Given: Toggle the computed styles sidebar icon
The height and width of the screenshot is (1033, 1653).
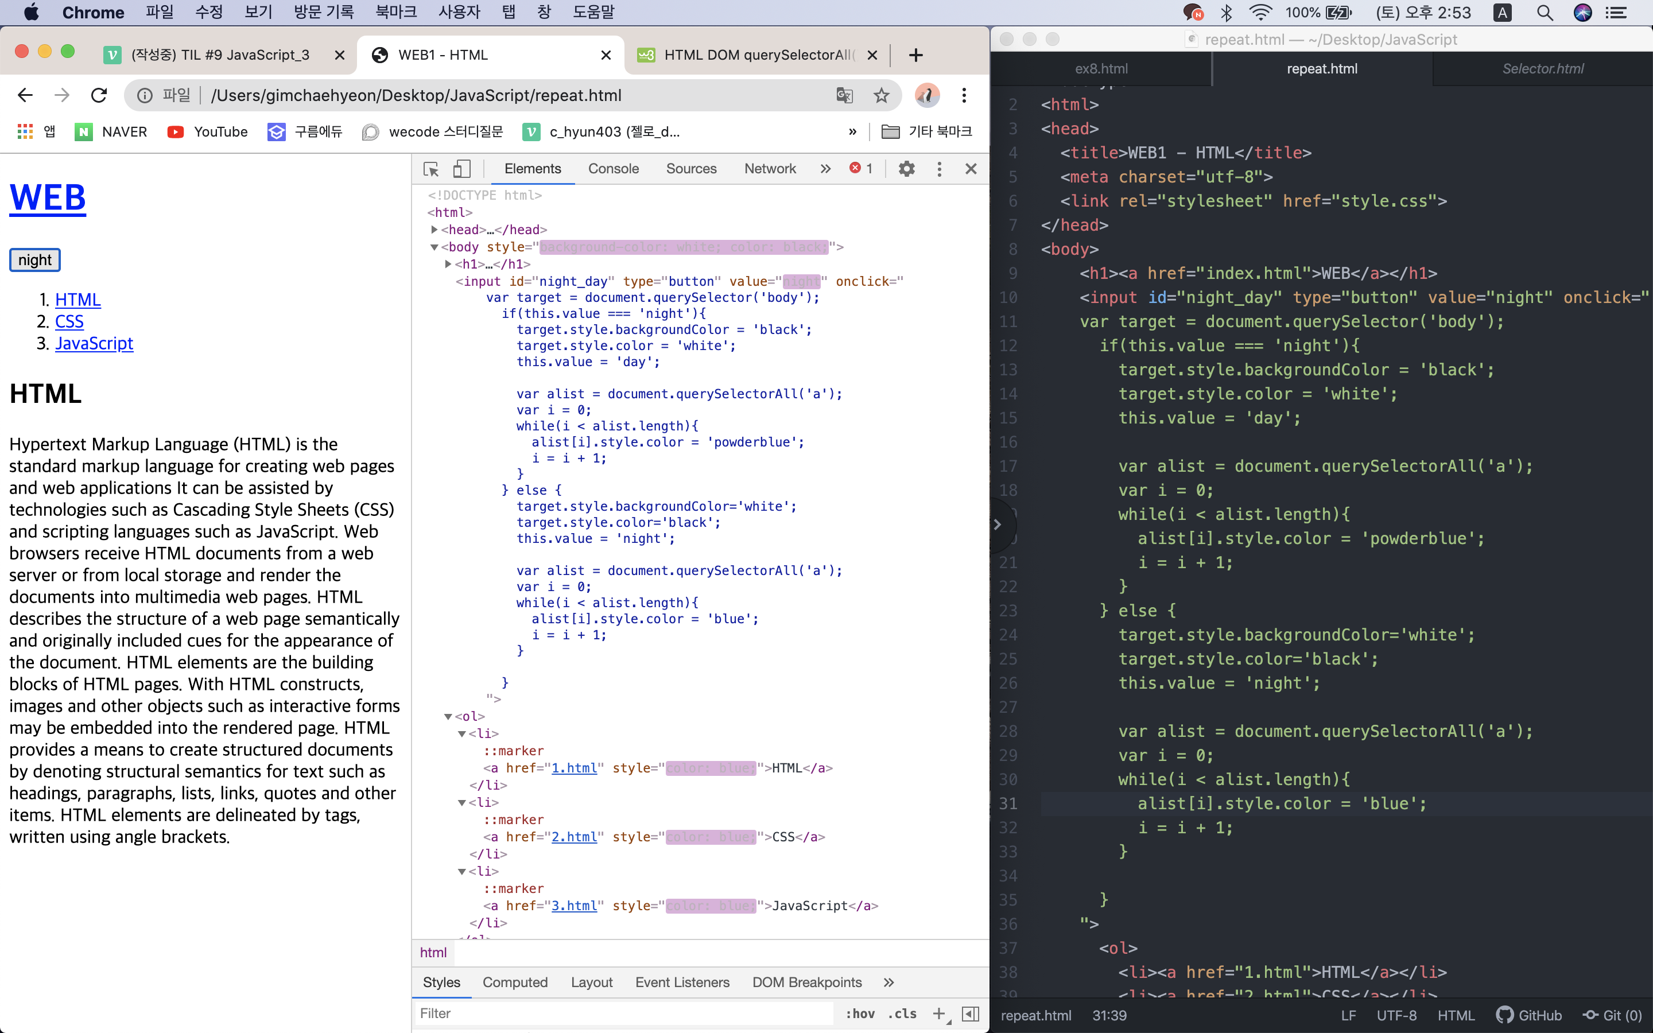Looking at the screenshot, I should pos(971,1014).
